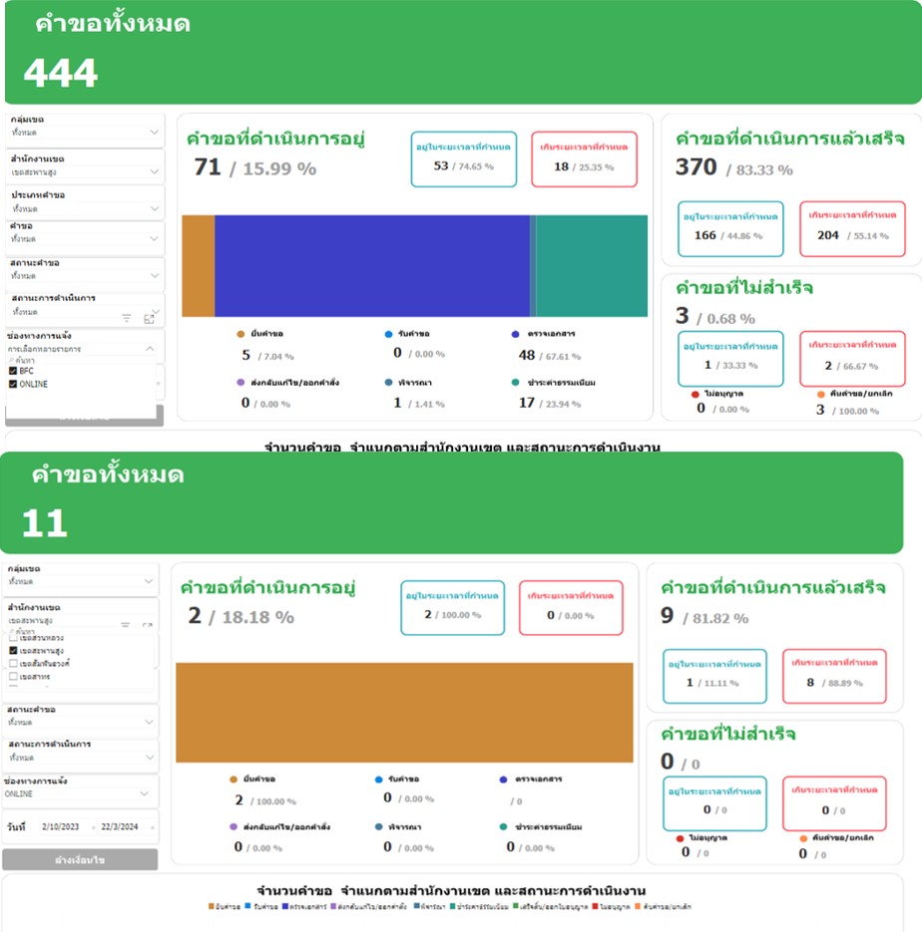Click the teal ชำระค่าธรรมเนียม legend dot in top chart
The image size is (922, 932).
coord(515,383)
